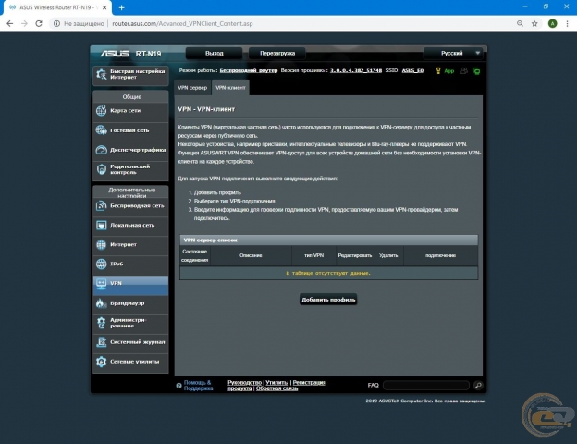Click the Помощь & Поддержка link
Screen dimensions: 577x444
point(198,386)
